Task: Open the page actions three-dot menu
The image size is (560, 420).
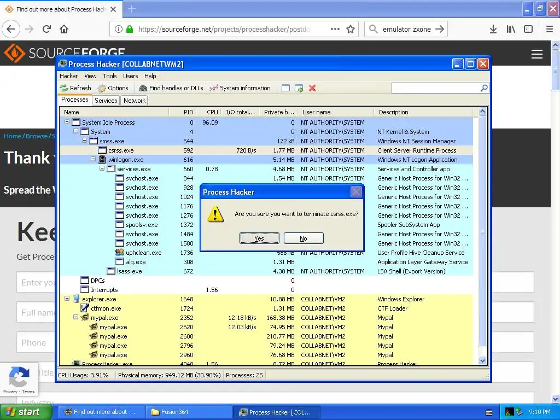Action: (335, 30)
